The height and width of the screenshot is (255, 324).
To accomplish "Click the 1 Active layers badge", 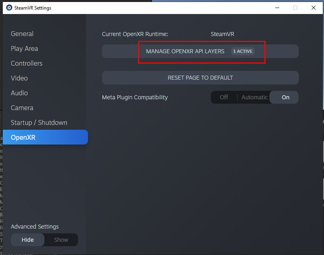I will (242, 51).
